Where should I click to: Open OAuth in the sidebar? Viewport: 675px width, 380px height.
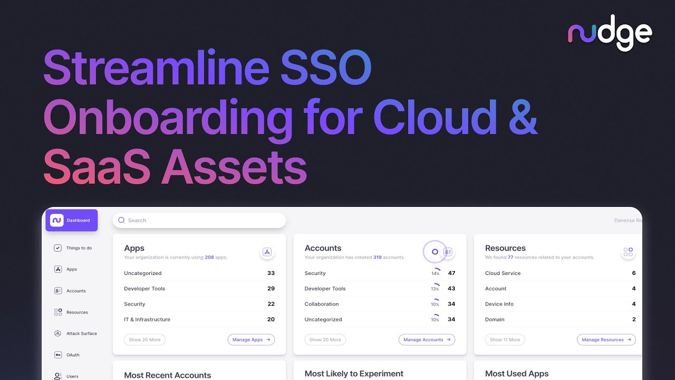(66, 355)
